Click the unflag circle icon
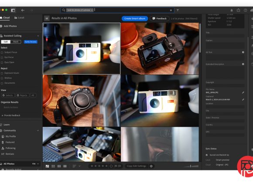Image resolution: width=253 pixels, height=183 pixels. tap(111, 166)
